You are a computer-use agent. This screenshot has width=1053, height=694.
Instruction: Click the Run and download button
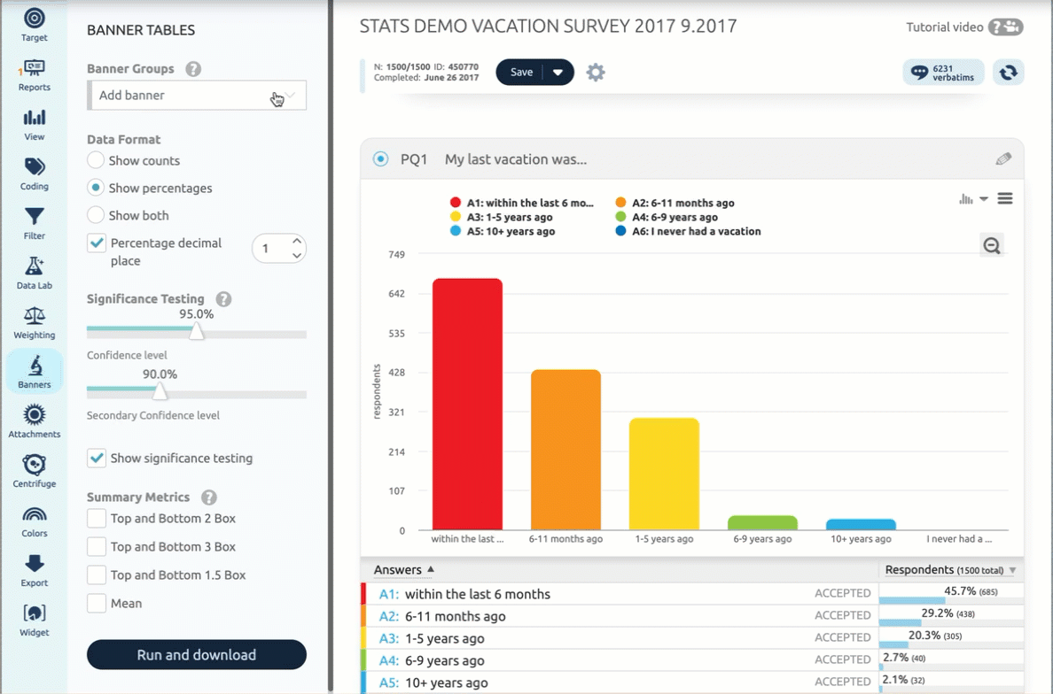click(197, 655)
